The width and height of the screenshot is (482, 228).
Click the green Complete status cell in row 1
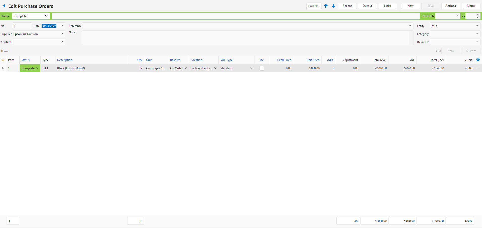pos(30,68)
